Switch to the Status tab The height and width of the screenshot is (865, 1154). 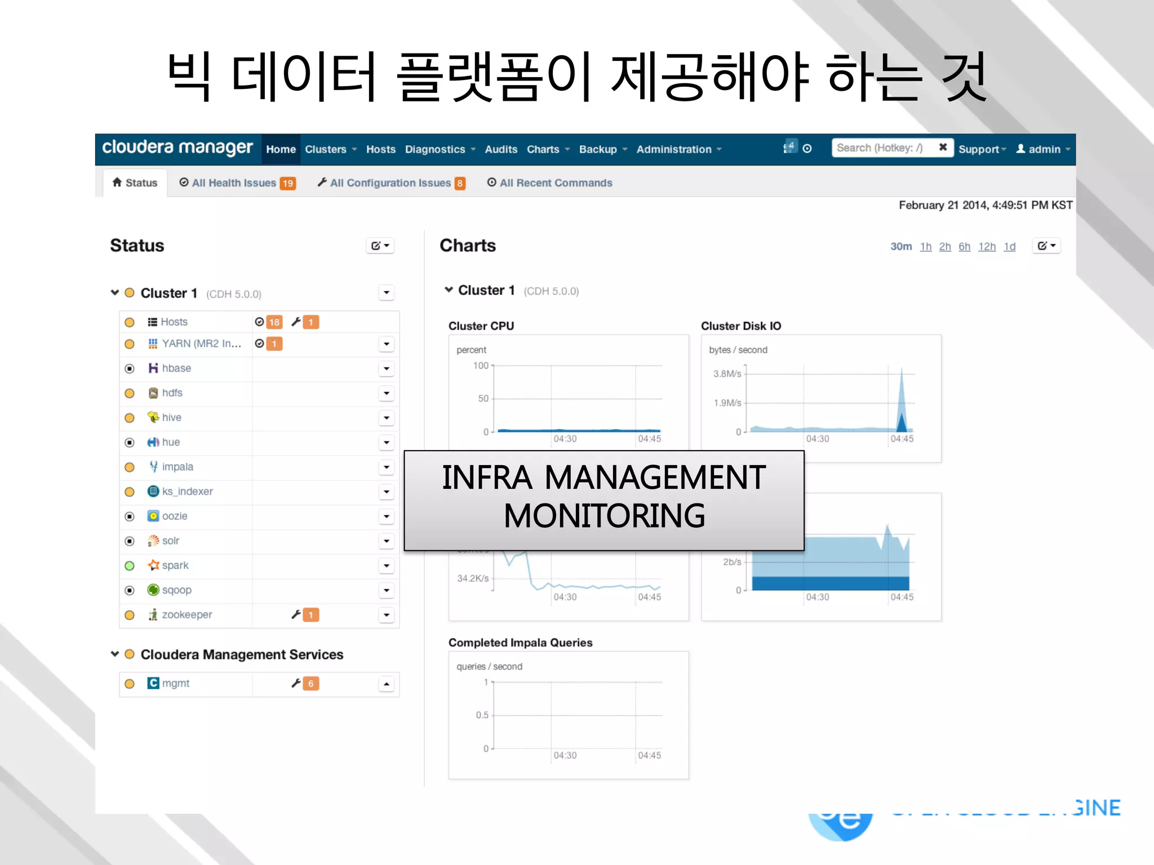[135, 183]
